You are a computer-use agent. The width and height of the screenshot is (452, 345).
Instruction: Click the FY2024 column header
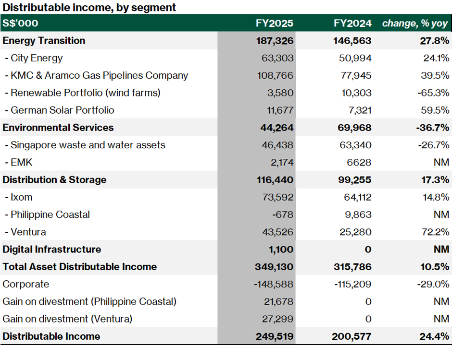(352, 23)
